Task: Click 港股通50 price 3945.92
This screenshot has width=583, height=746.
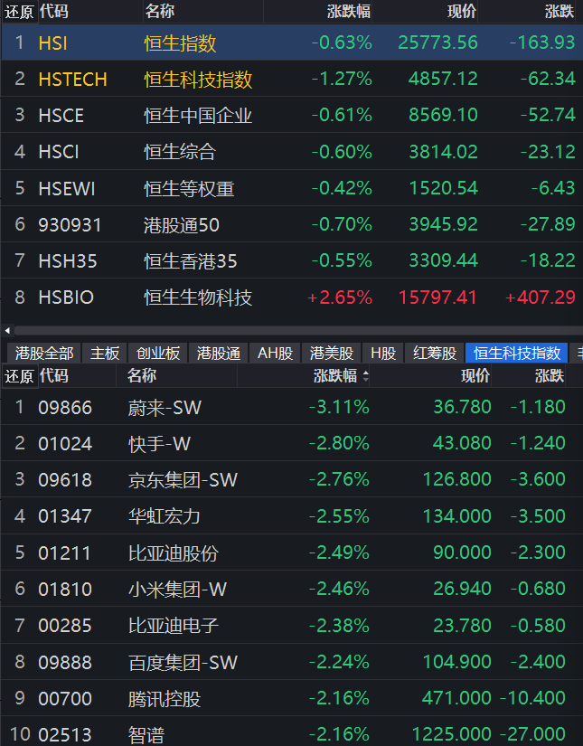Action: [x=443, y=224]
